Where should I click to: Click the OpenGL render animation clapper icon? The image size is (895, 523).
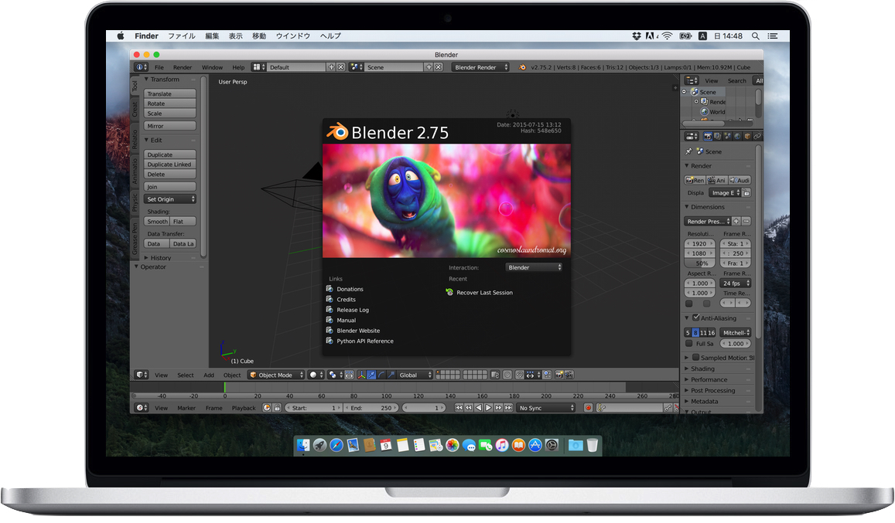click(569, 375)
